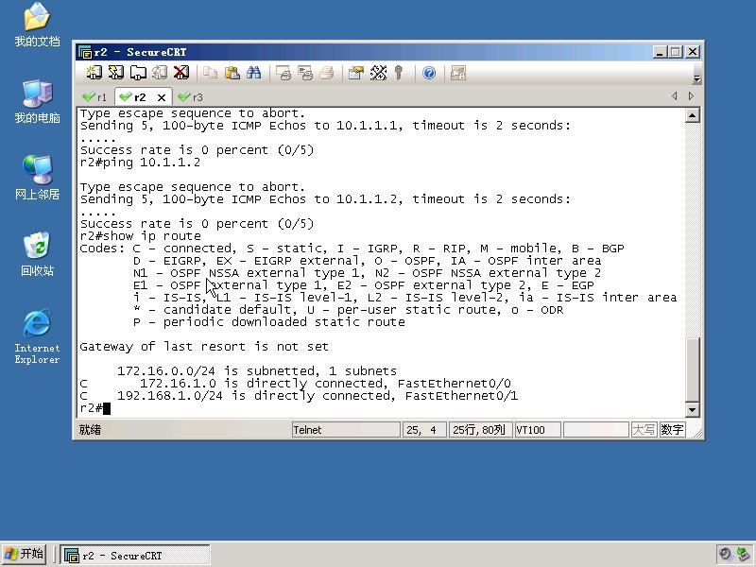Minimize the SecureCRT window
The image size is (756, 567).
pos(659,52)
